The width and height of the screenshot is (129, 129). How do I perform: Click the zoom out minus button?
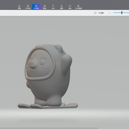[109, 13]
